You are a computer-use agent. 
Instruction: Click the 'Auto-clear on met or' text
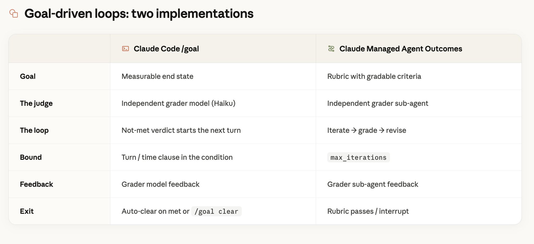pyautogui.click(x=155, y=211)
